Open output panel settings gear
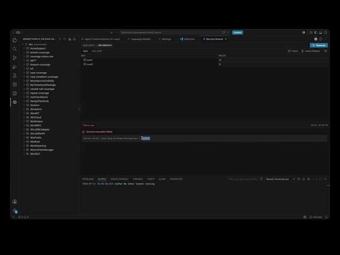 click(309, 179)
